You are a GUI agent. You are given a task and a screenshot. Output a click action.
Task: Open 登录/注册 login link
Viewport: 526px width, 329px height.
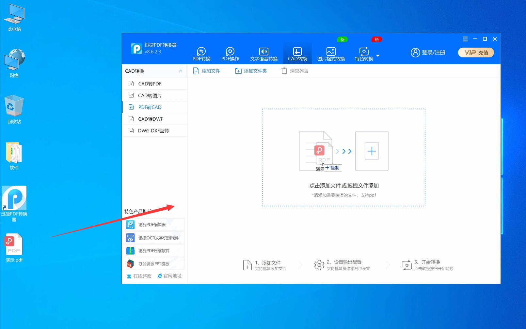[x=433, y=52]
